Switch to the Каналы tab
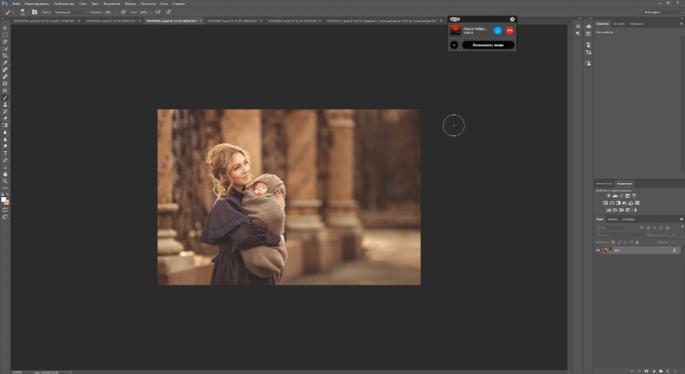 613,219
